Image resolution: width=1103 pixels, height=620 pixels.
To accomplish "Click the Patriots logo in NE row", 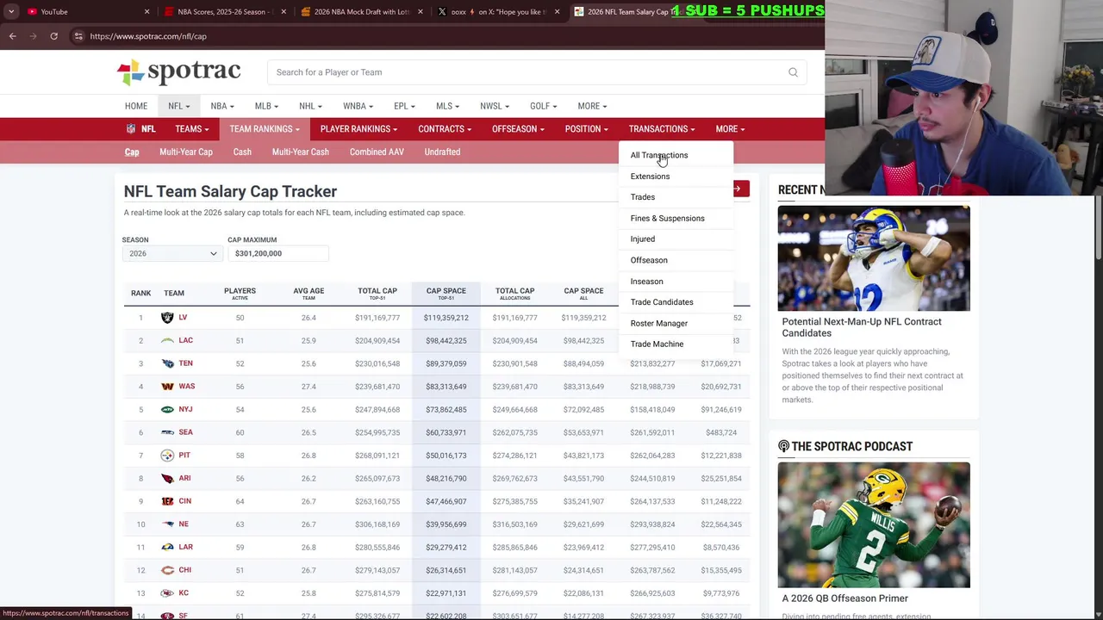I will pos(167,524).
